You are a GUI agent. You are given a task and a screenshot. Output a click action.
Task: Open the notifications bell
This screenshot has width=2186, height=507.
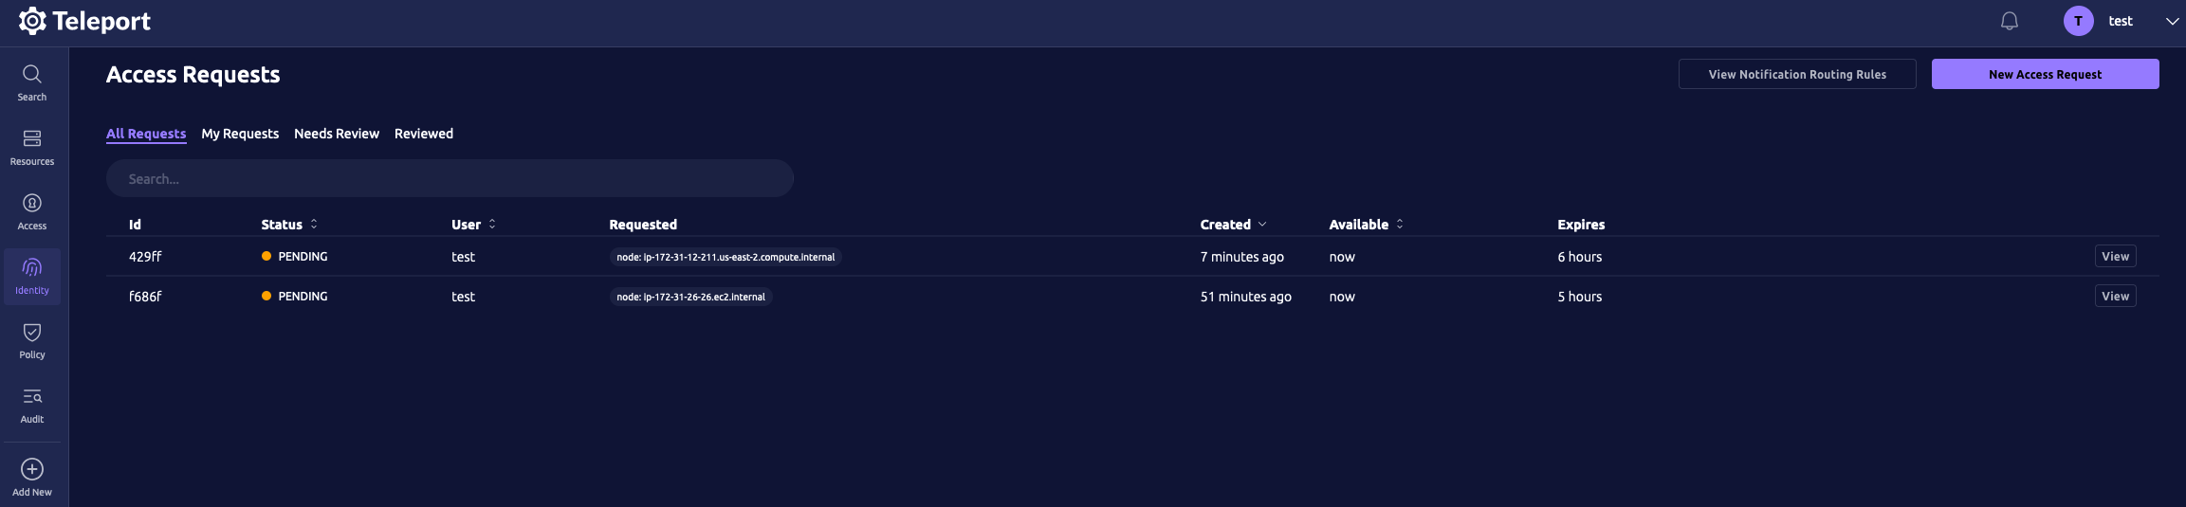coord(2009,22)
